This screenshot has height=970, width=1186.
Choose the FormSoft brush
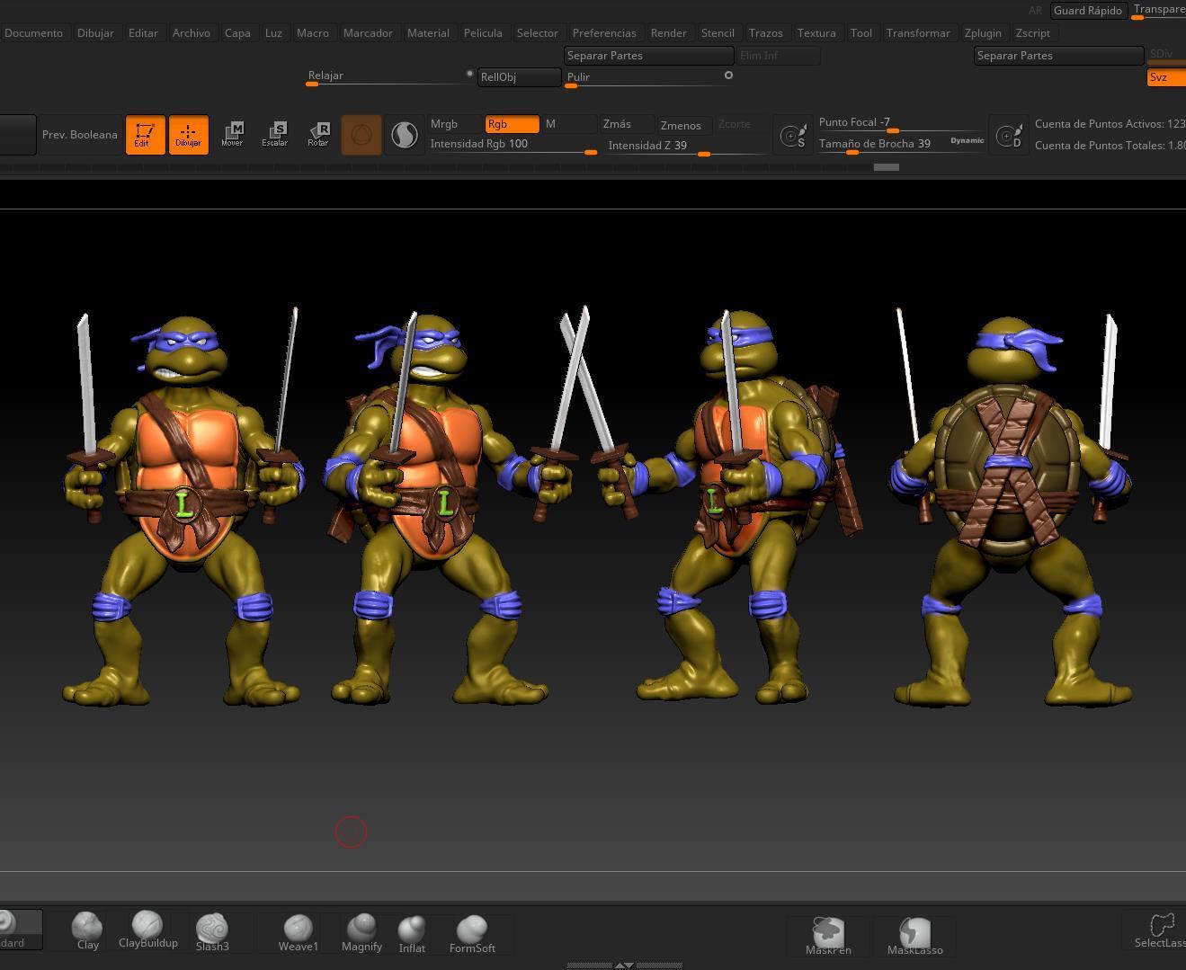pos(472,934)
